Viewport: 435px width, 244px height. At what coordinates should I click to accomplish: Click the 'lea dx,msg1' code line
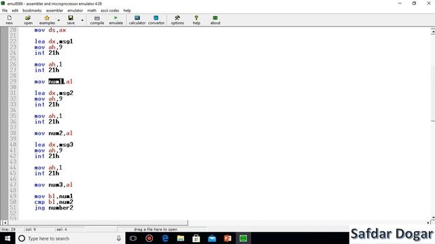point(54,41)
